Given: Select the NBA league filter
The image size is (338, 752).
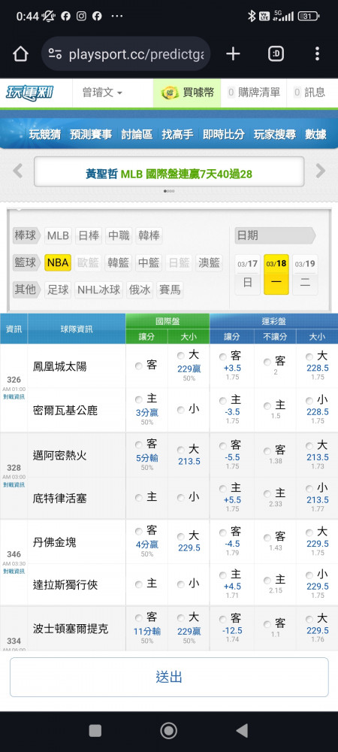Looking at the screenshot, I should [x=58, y=262].
